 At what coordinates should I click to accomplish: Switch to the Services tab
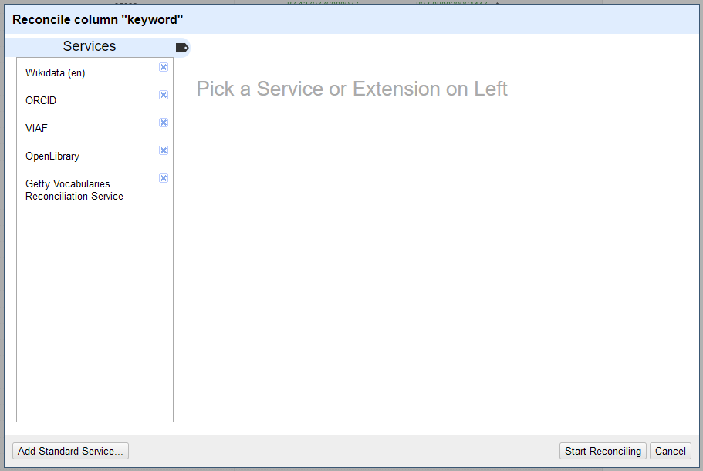[90, 46]
